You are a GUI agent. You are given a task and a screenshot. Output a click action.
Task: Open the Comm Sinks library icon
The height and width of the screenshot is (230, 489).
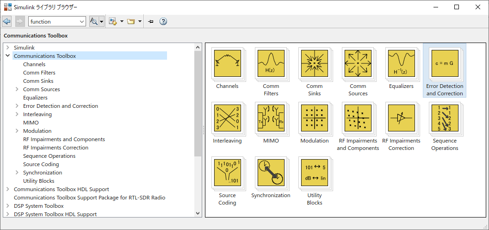point(315,63)
